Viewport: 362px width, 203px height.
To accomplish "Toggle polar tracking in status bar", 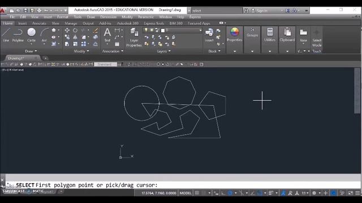I will pyautogui.click(x=230, y=193).
